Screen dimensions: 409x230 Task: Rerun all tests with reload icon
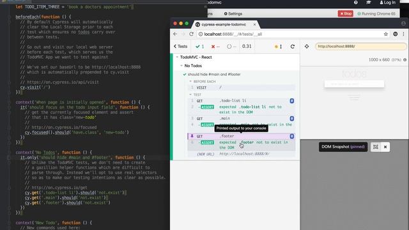click(293, 47)
